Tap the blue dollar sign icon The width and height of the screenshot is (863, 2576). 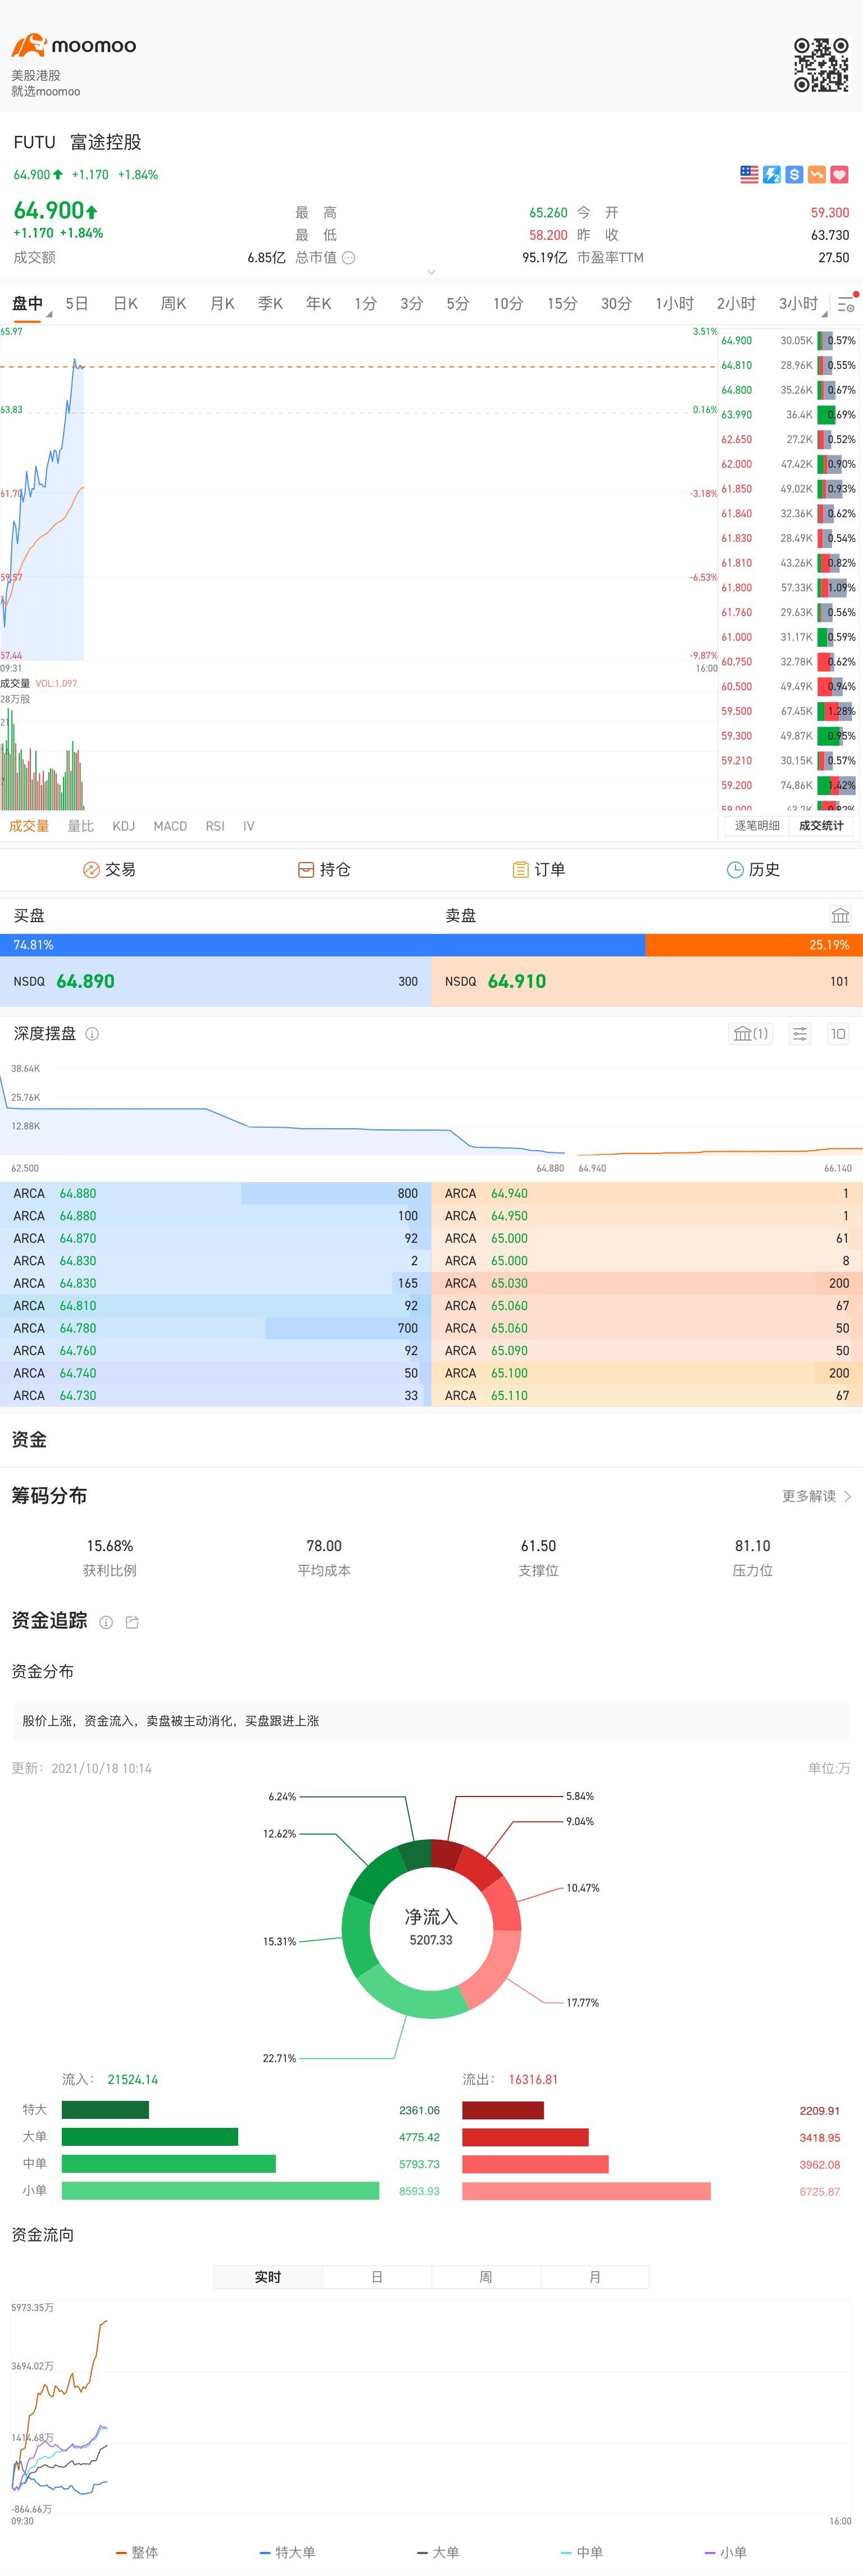click(x=794, y=174)
